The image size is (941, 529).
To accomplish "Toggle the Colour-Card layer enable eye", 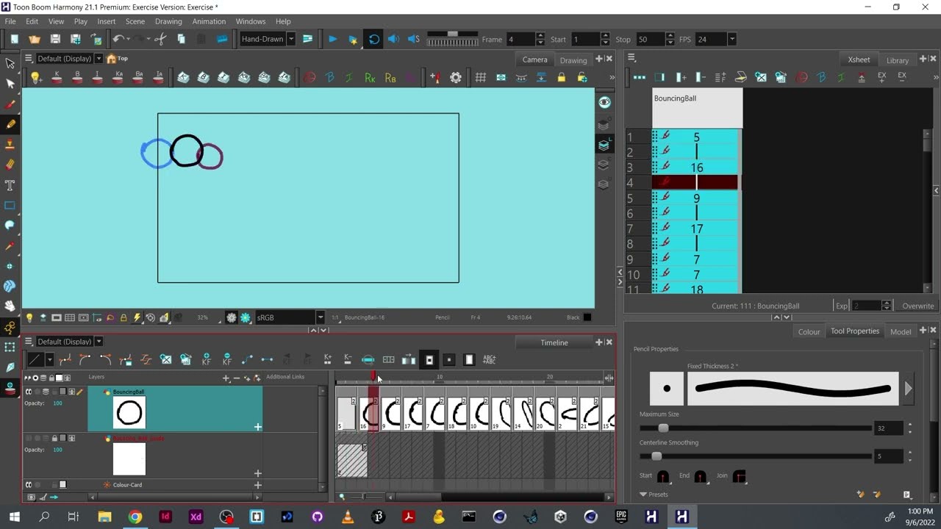I will 29,485.
